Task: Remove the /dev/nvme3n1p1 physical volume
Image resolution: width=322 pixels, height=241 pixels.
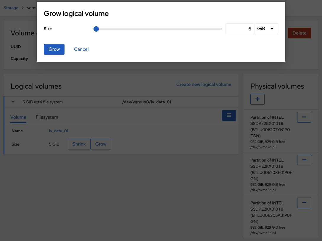Action: pos(304,160)
